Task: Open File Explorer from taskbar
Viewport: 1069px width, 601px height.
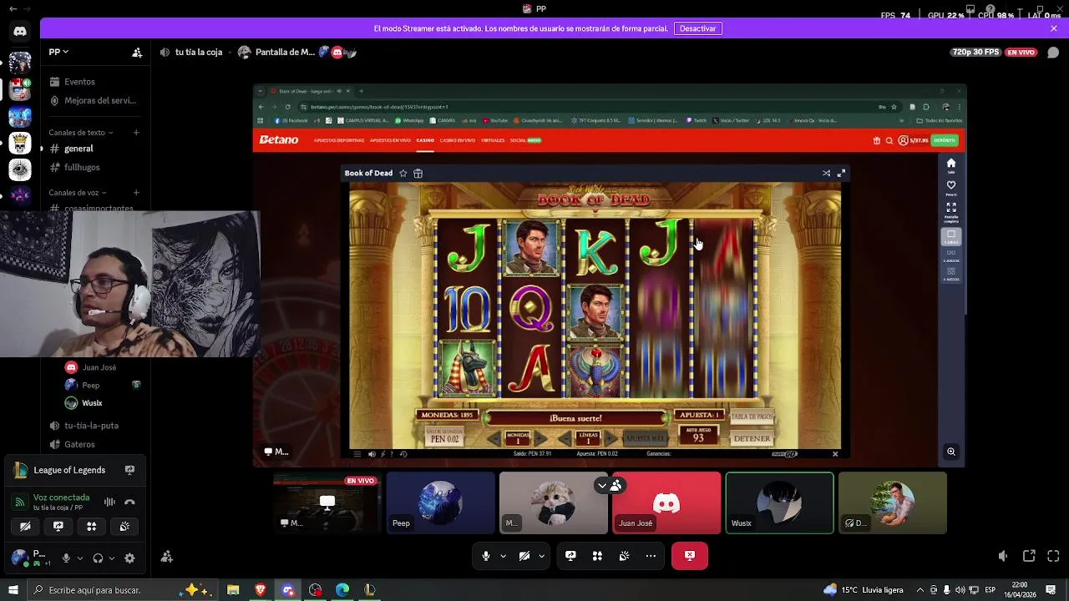Action: 233,590
